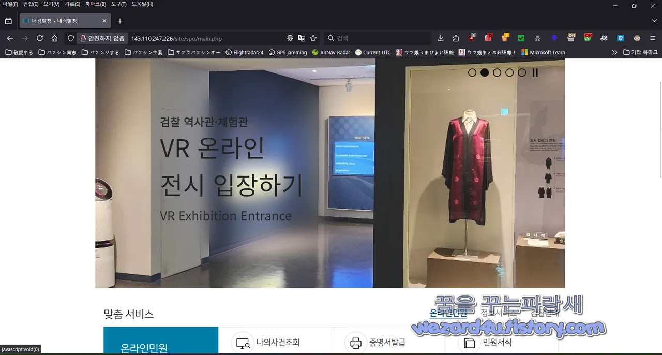662x355 pixels.
Task: Click the JS toggle extension icon
Action: pyautogui.click(x=604, y=38)
